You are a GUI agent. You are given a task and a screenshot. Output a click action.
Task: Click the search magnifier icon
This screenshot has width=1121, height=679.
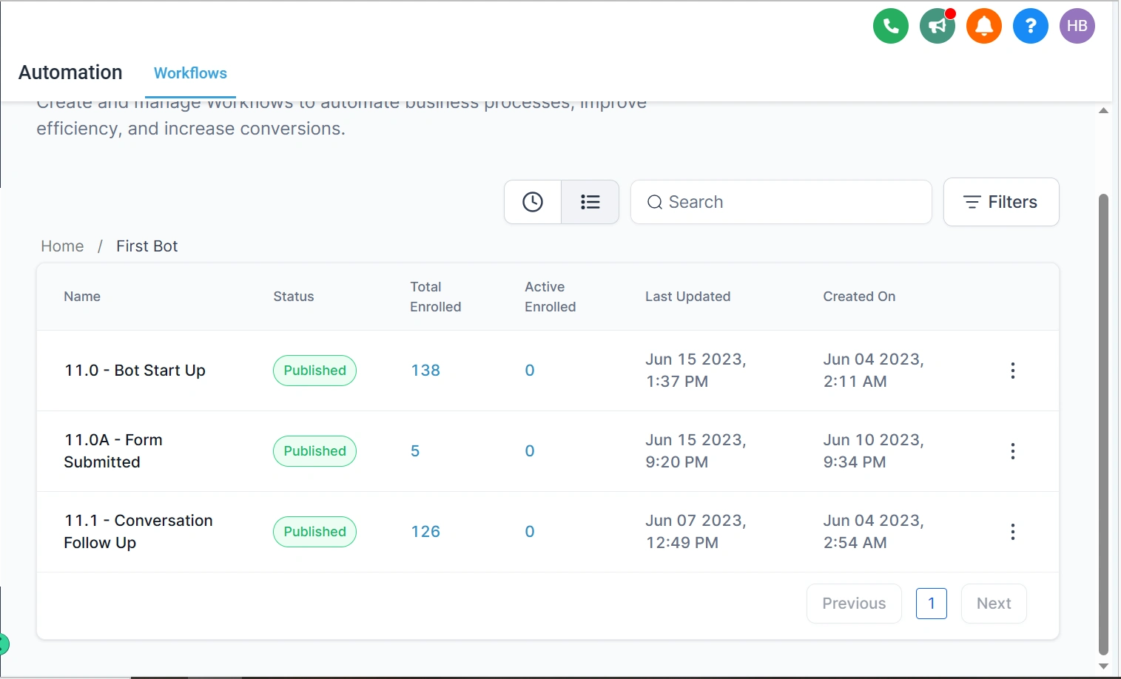[x=655, y=202]
